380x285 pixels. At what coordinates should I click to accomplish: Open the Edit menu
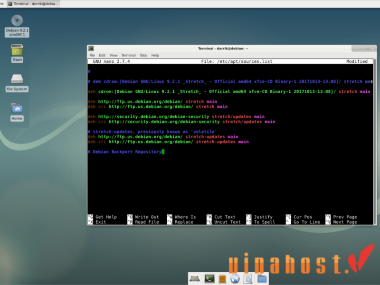102,55
